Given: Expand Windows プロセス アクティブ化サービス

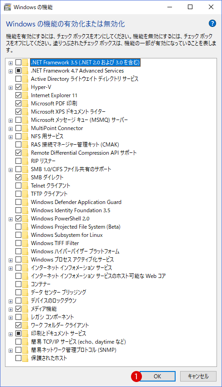Looking at the screenshot, I should point(10,260).
